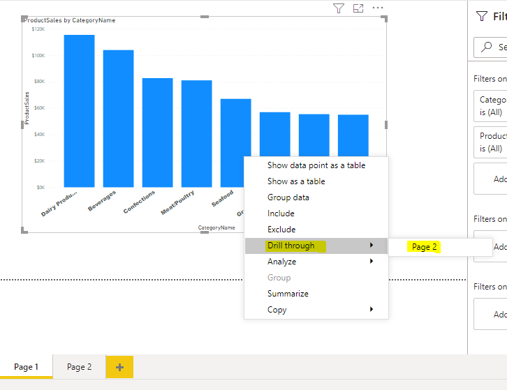The width and height of the screenshot is (507, 390).
Task: Click the chart title ProductSales by CategoryName
Action: tap(70, 20)
